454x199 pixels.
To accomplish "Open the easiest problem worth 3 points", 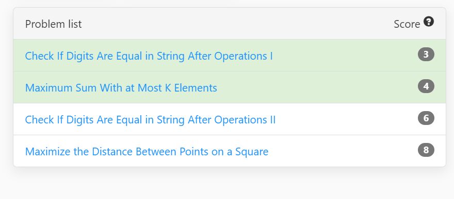I will tap(149, 56).
